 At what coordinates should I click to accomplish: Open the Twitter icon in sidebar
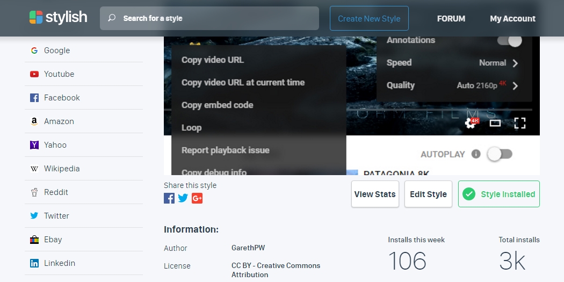[x=34, y=216]
